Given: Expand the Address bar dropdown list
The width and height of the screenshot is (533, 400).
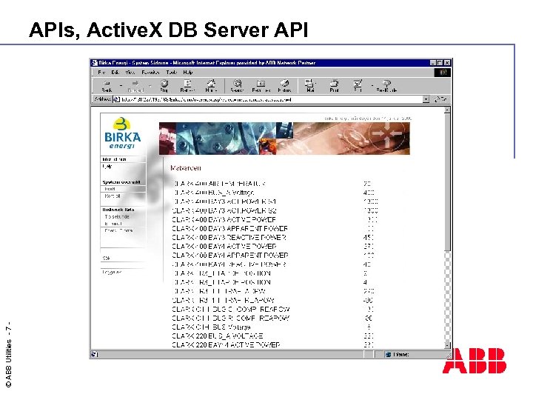Looking at the screenshot, I should 426,99.
